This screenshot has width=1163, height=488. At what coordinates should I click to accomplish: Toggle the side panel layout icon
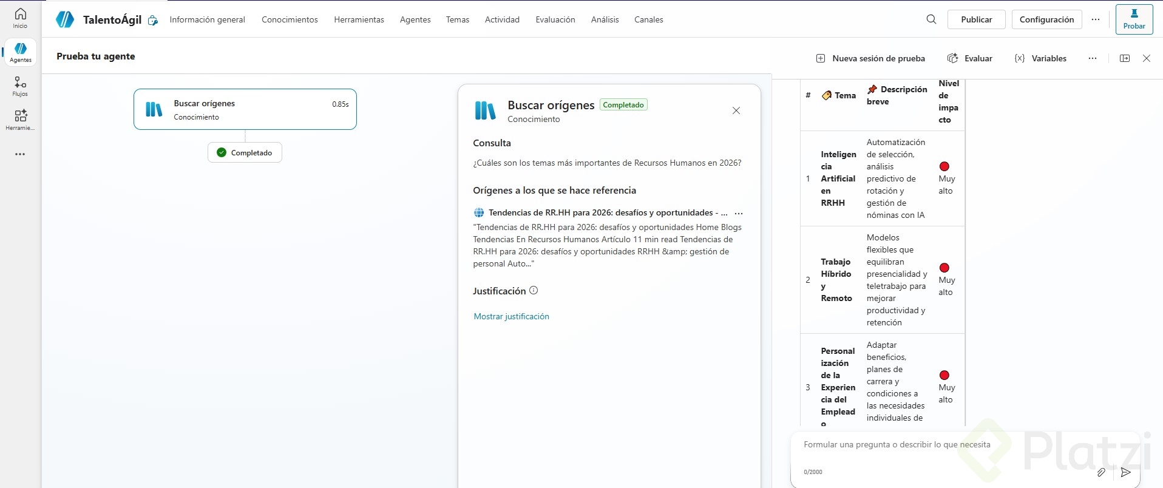1125,58
